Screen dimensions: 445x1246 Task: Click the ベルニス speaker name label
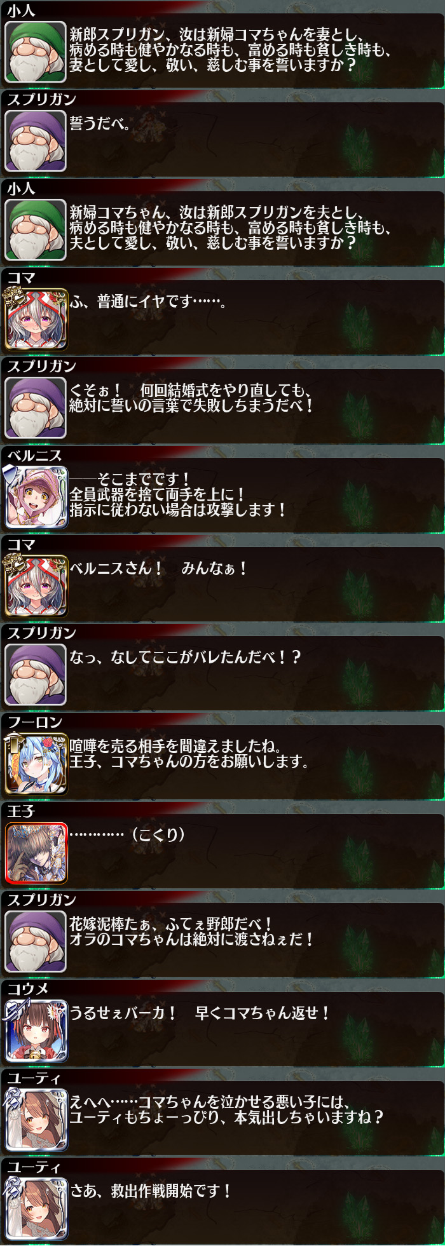[34, 455]
